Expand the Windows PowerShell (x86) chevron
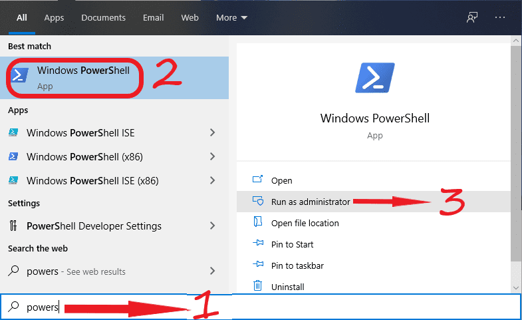The height and width of the screenshot is (320, 522). pyautogui.click(x=212, y=156)
